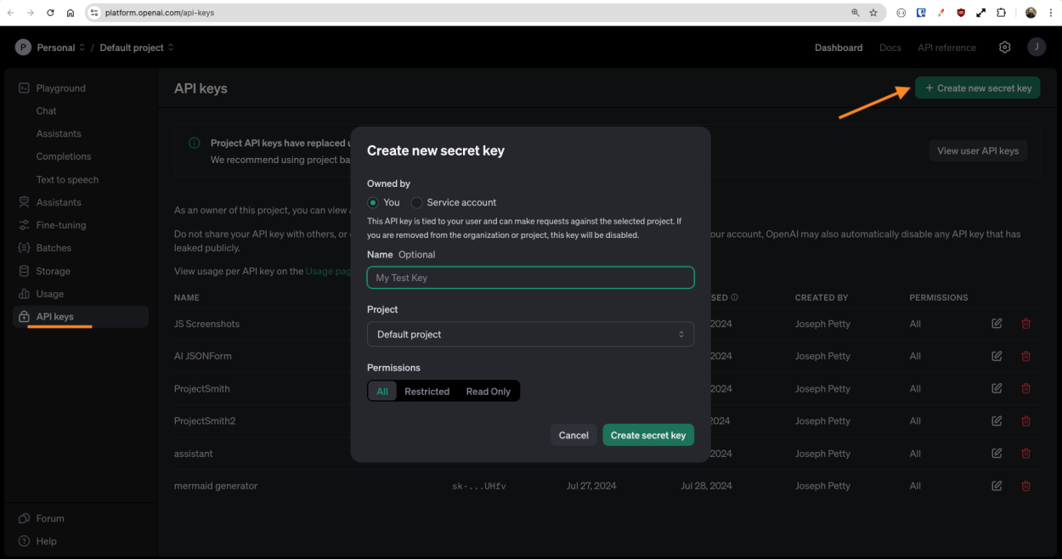Open the Project dropdown in the modal
The image size is (1062, 559).
coord(530,334)
